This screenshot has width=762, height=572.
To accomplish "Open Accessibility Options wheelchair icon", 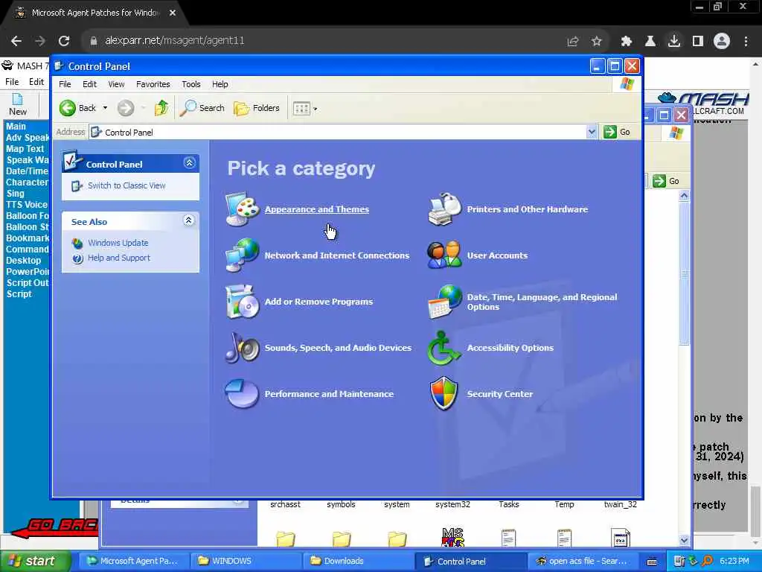I will click(444, 347).
